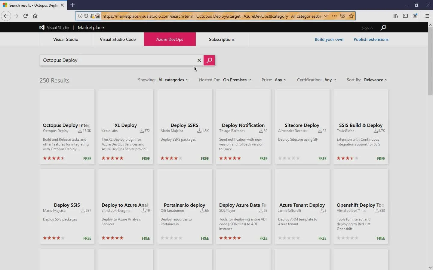433x270 pixels.
Task: Open the header search magnifier
Action: (383, 28)
